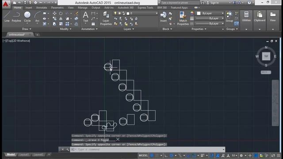Image resolution: width=283 pixels, height=159 pixels.
Task: Click the AutoCAD application menu logo
Action: (x=6, y=4)
